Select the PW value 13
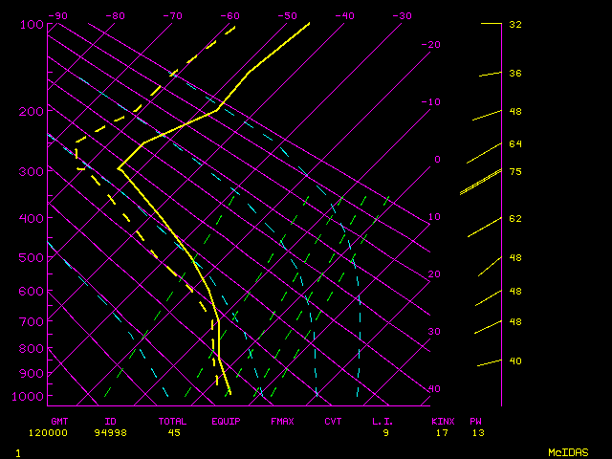The height and width of the screenshot is (459, 612). coord(476,432)
